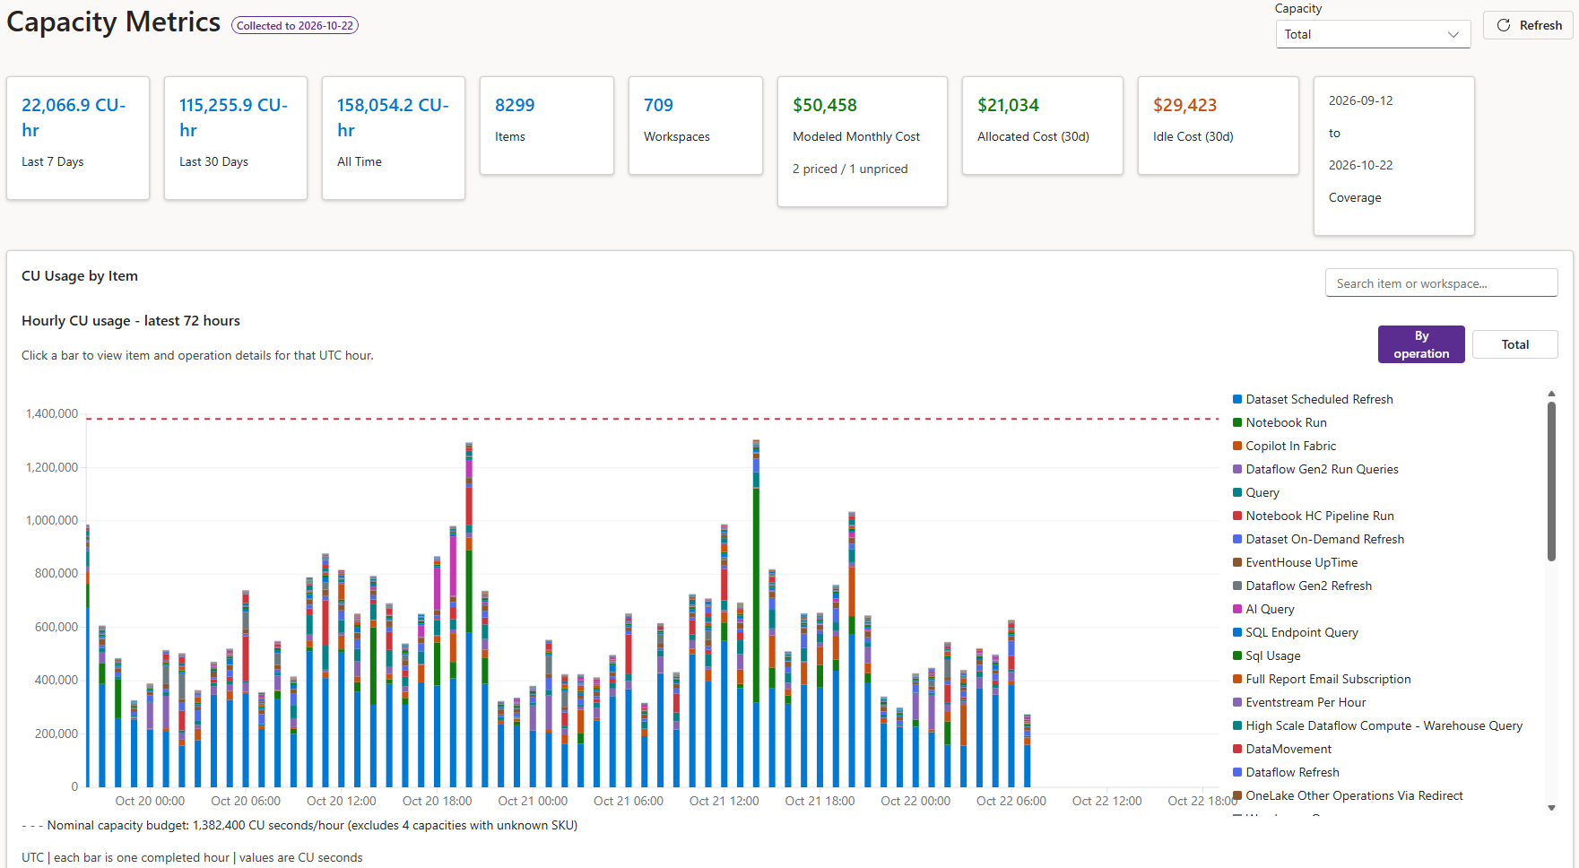Click the tallest bar near Oct 20 18:00

click(x=469, y=614)
